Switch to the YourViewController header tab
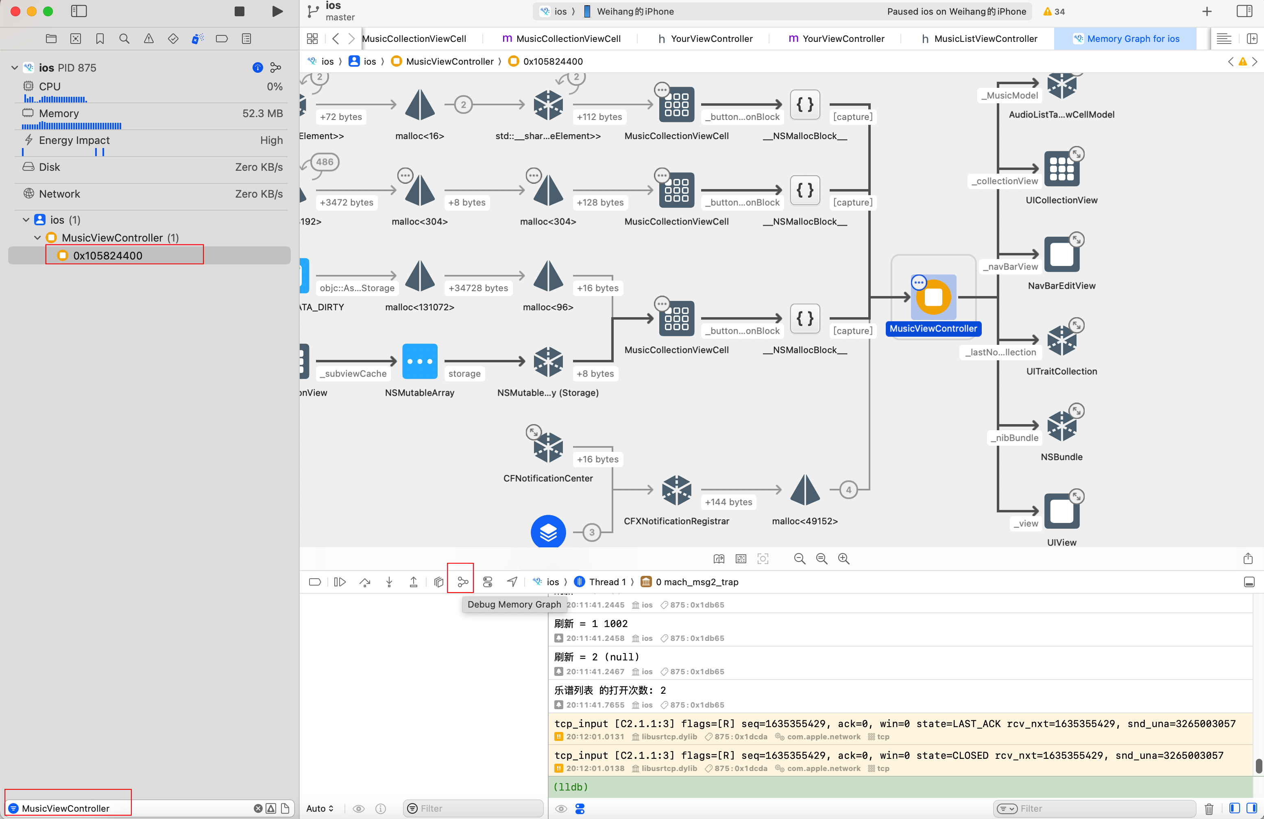The width and height of the screenshot is (1264, 819). [x=705, y=39]
